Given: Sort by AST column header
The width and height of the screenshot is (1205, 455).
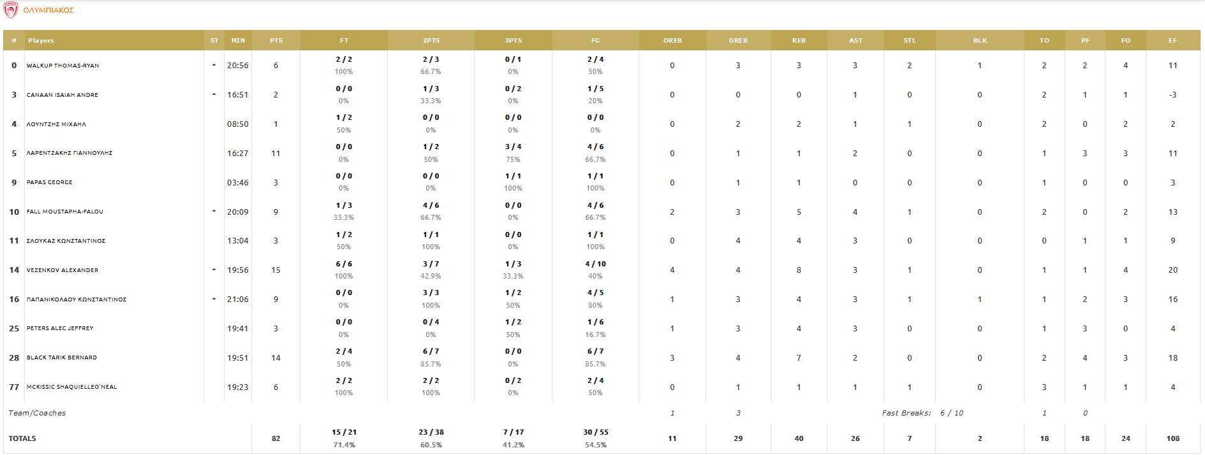Looking at the screenshot, I should point(855,41).
